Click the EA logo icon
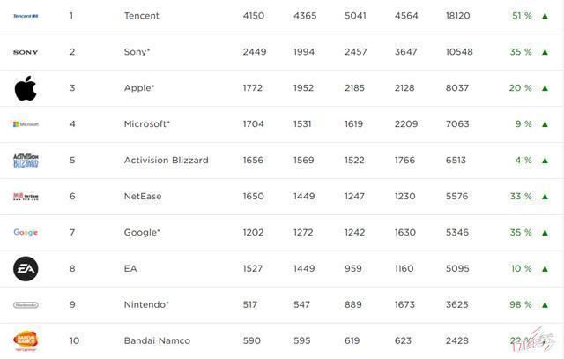The height and width of the screenshot is (359, 564). (26, 268)
